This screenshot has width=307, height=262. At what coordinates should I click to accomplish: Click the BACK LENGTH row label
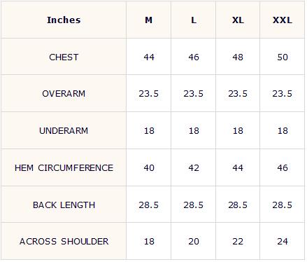point(64,205)
